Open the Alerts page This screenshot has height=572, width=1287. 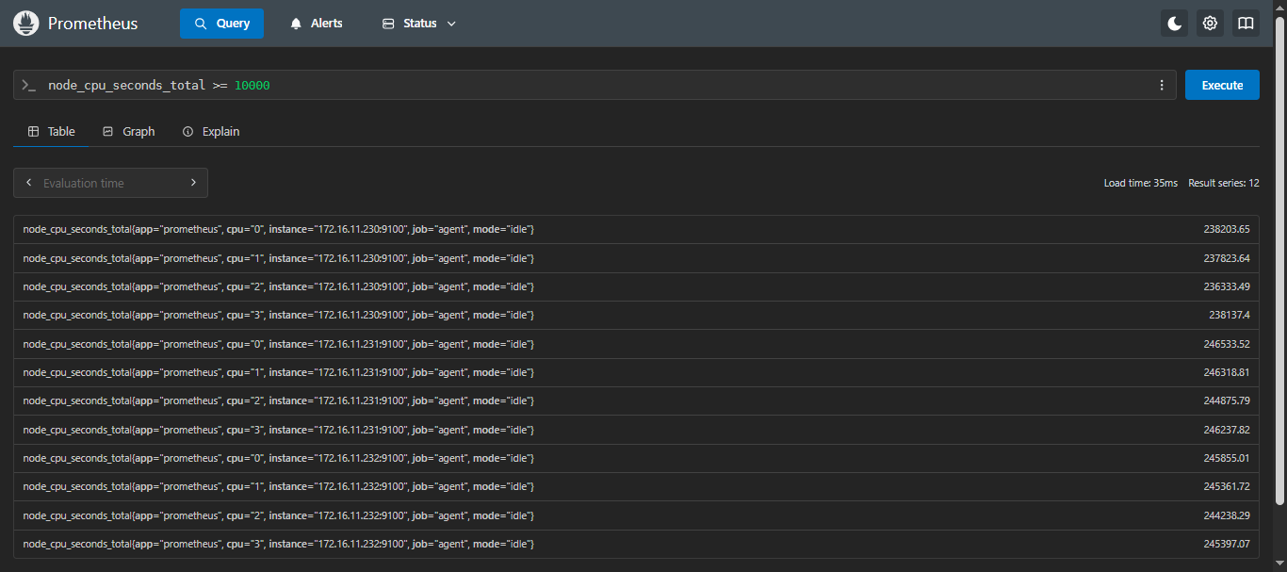pyautogui.click(x=317, y=24)
